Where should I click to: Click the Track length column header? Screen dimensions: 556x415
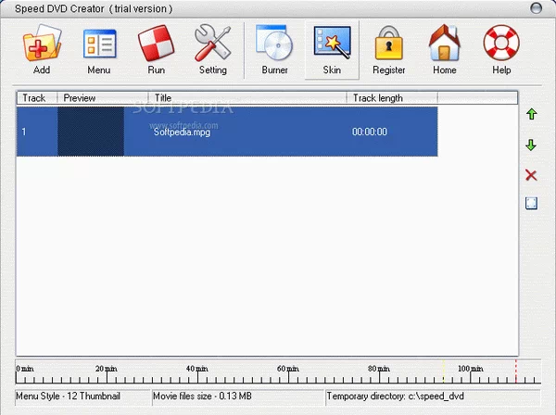tap(392, 98)
